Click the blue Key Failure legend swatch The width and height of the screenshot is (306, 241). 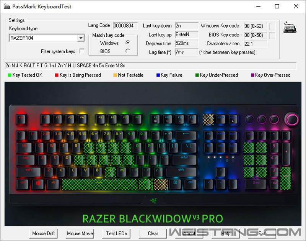pos(158,75)
